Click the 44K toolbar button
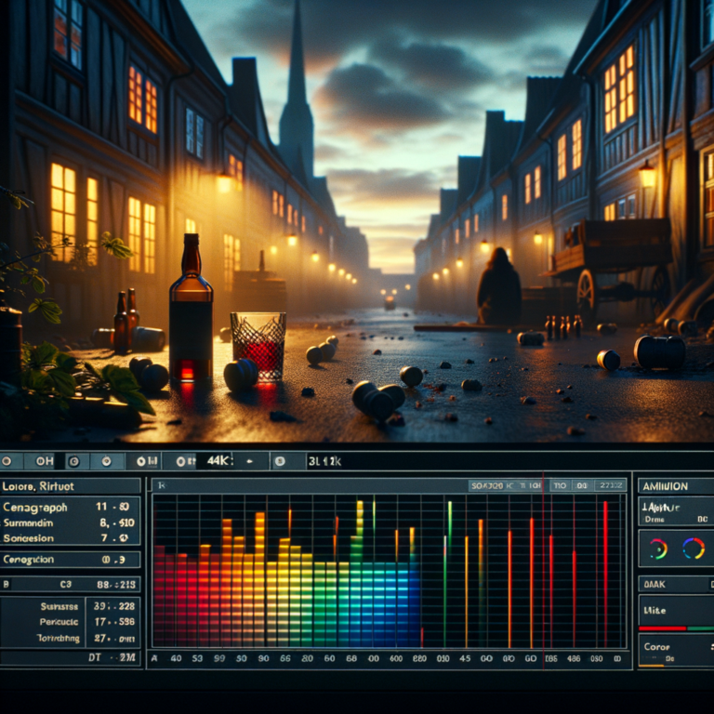714x714 pixels. click(x=217, y=460)
